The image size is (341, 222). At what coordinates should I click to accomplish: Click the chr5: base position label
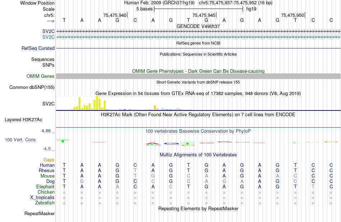(49, 15)
